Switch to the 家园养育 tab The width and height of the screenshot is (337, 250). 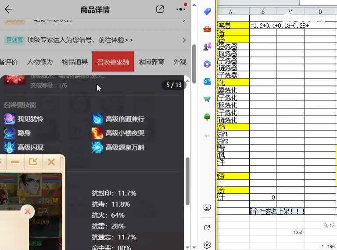click(x=151, y=62)
